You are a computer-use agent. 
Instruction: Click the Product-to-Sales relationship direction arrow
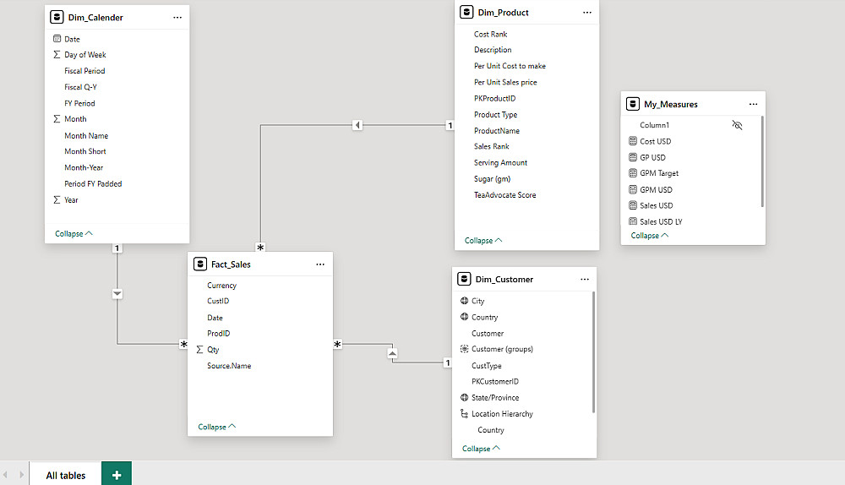click(357, 125)
